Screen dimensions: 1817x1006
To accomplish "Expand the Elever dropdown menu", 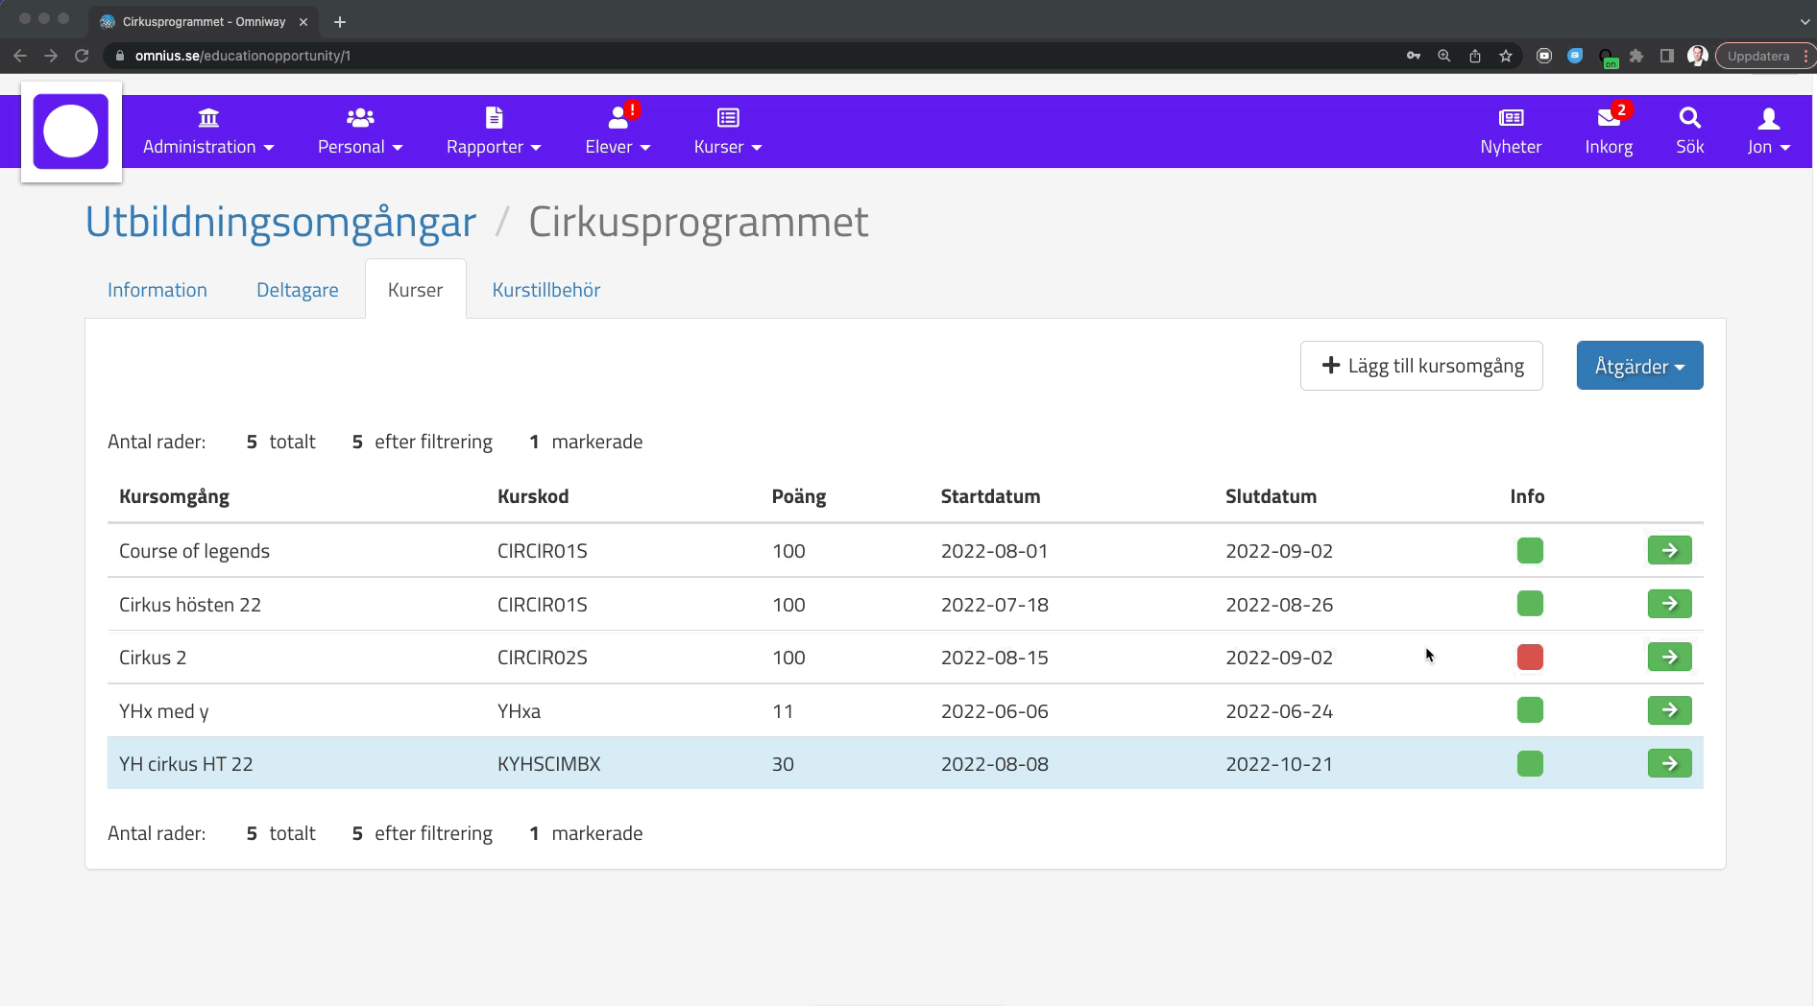I will click(618, 131).
